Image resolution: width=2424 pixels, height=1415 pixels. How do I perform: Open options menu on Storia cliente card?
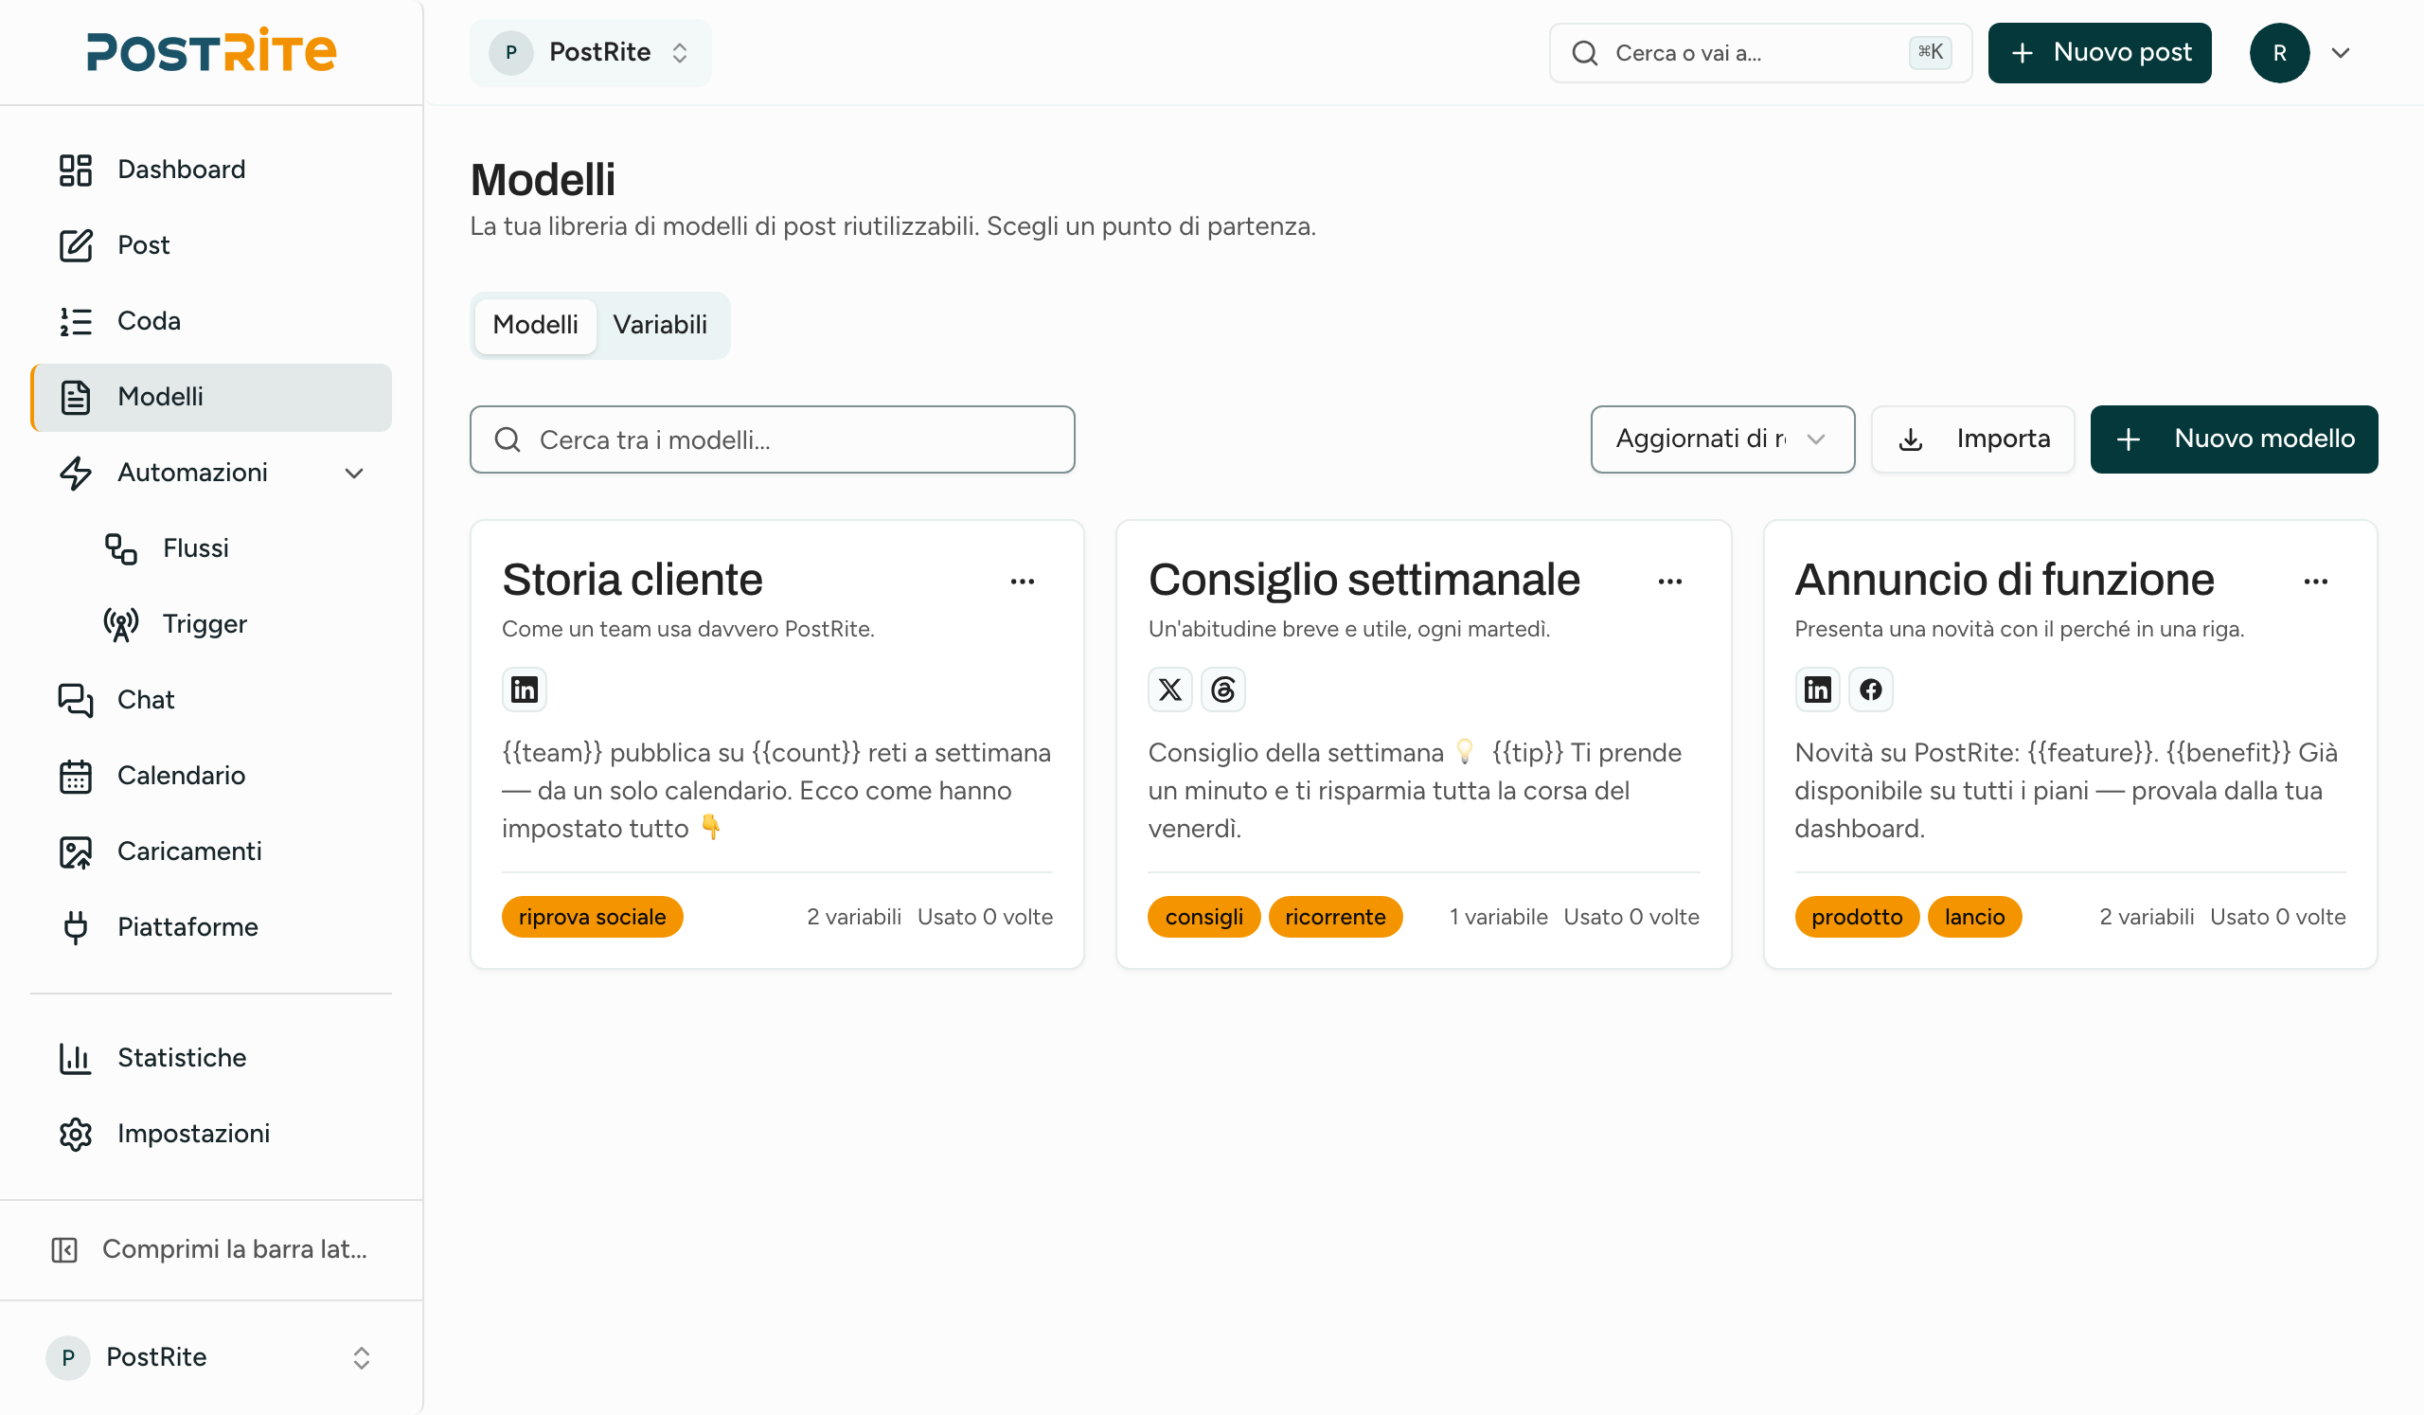1023,582
